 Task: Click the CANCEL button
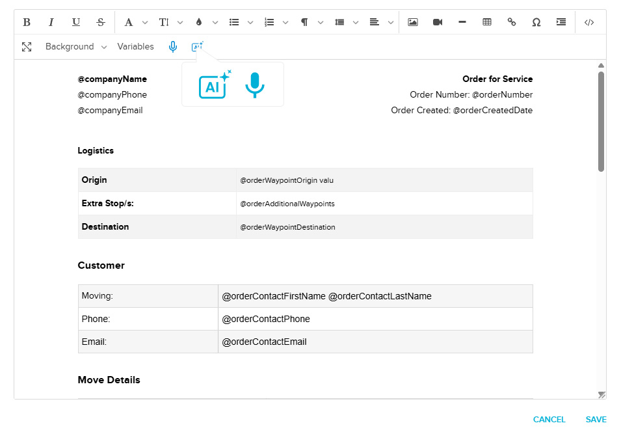549,419
